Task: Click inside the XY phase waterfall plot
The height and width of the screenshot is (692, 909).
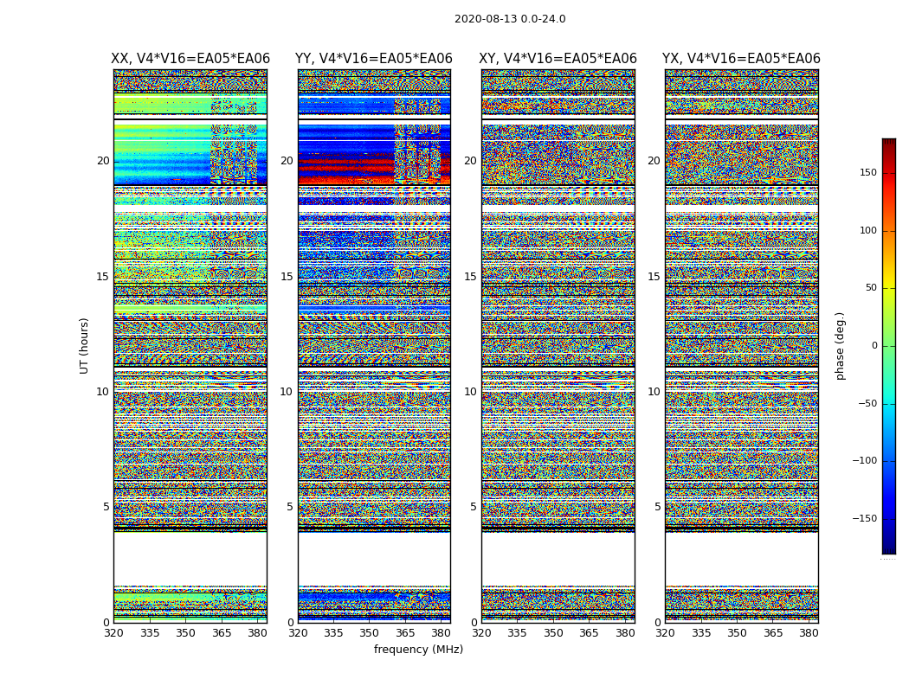Action: click(x=558, y=346)
